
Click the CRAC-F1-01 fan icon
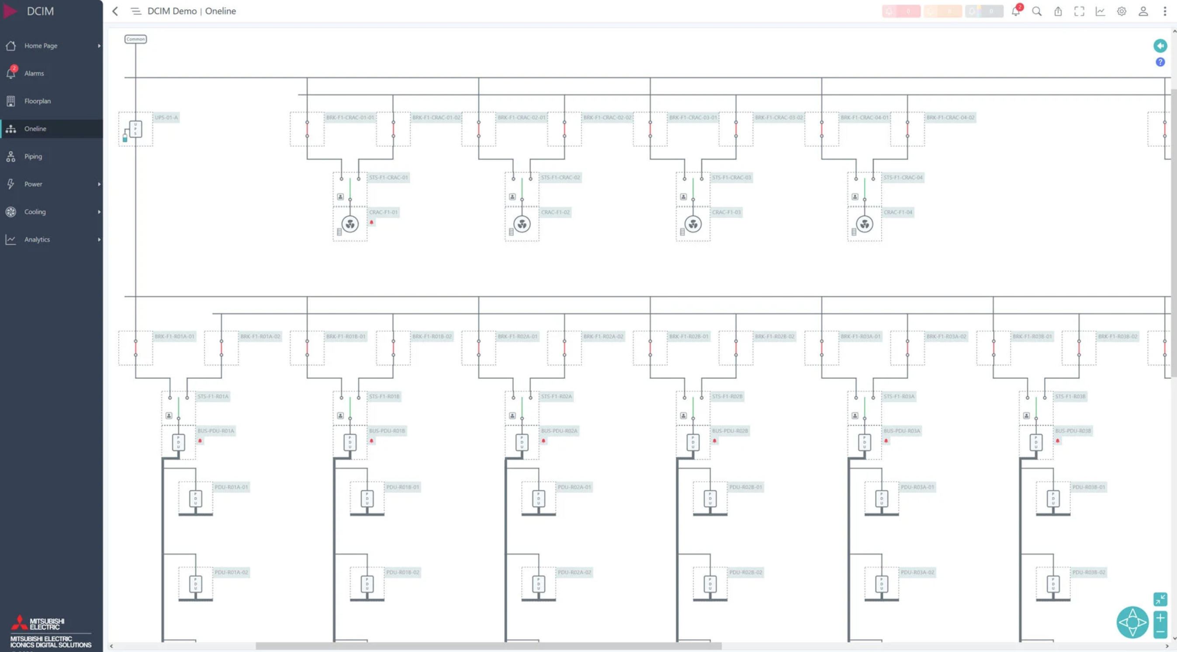pos(350,224)
